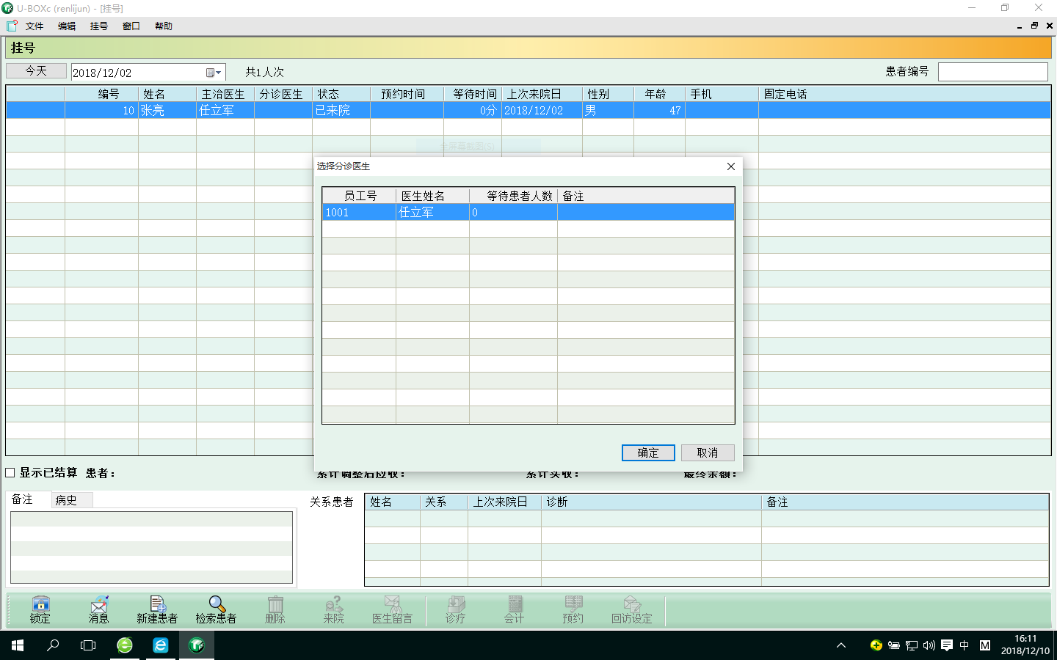Click the 确定 button in dialog
The image size is (1057, 660).
pos(648,452)
